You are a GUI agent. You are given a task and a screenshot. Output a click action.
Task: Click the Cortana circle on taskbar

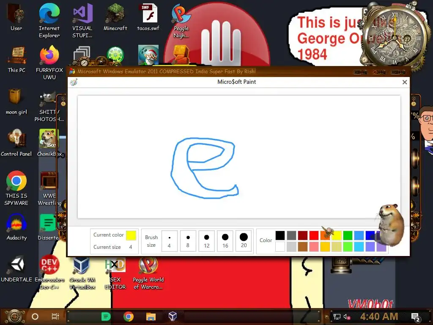[x=35, y=317]
